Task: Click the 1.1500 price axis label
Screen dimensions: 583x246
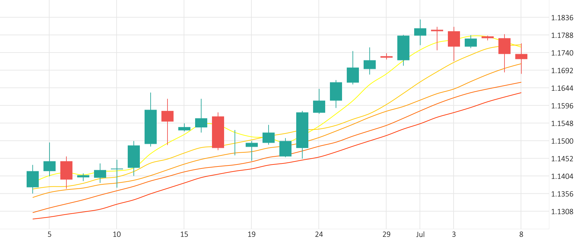Action: click(562, 141)
